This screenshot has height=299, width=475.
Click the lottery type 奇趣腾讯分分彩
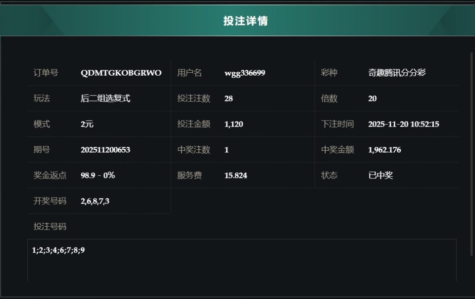coord(397,73)
